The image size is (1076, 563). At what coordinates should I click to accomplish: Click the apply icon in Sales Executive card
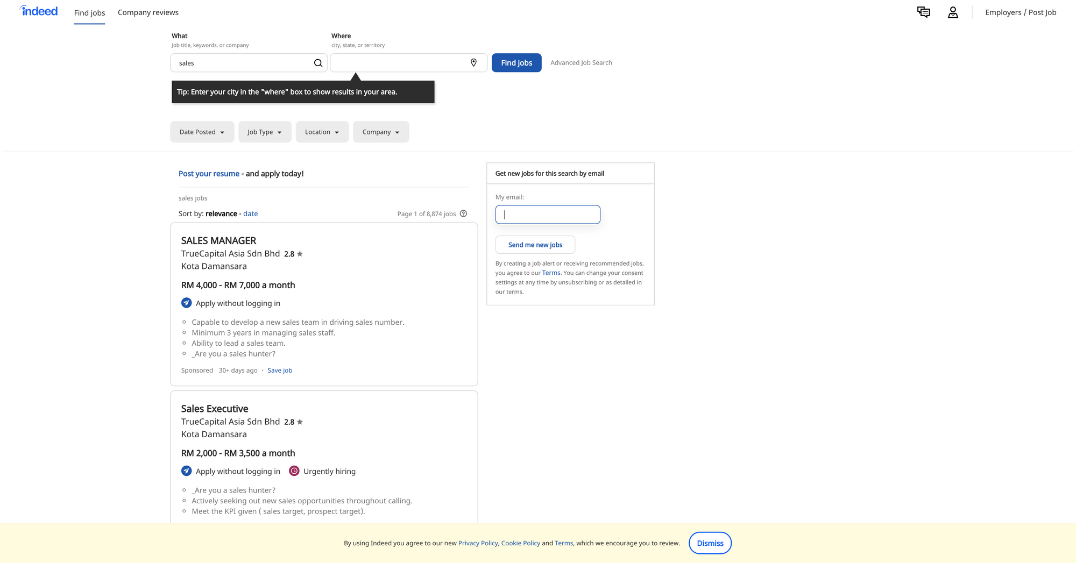point(187,471)
